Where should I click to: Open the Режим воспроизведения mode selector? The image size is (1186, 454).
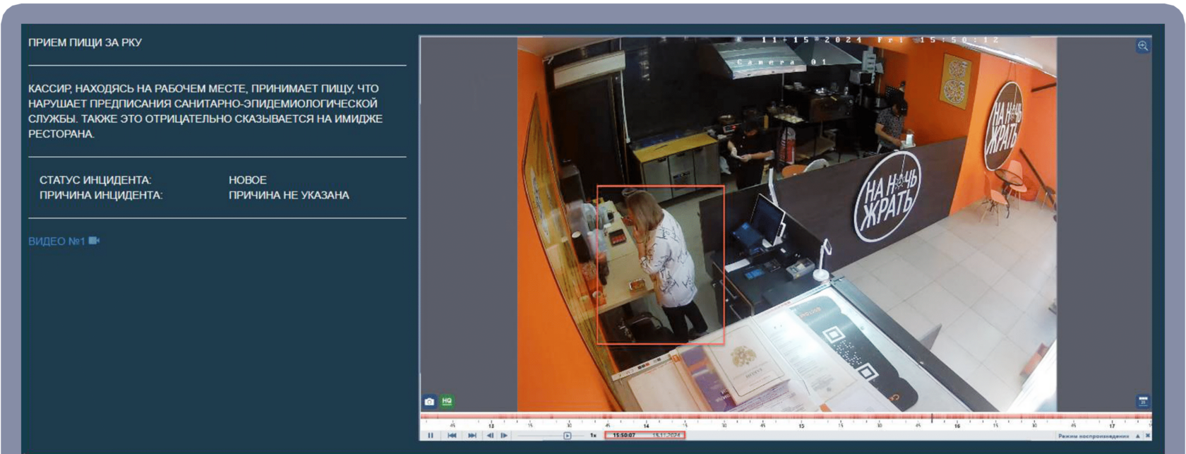1094,436
